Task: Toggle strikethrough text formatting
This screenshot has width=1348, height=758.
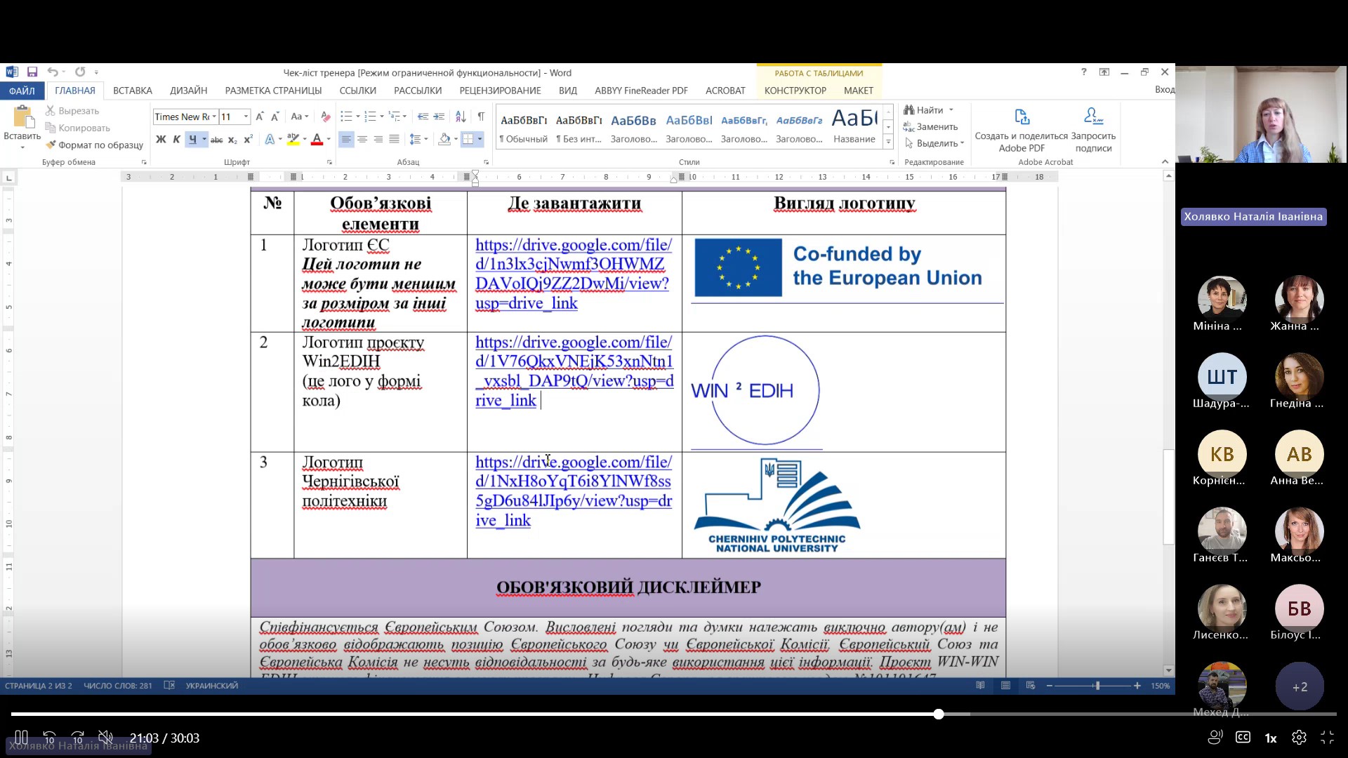Action: 216,140
